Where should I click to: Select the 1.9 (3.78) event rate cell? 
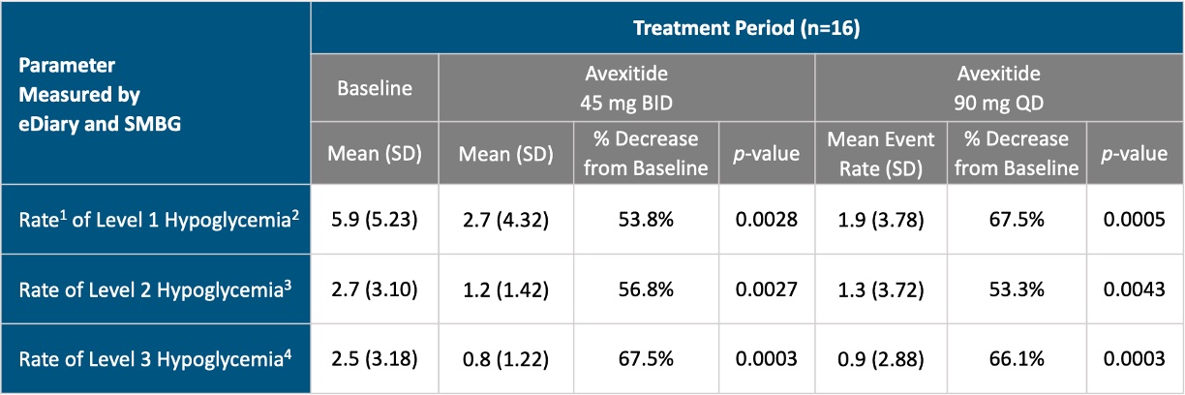pos(881,220)
